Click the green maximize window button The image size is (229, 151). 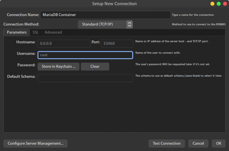(218, 4)
